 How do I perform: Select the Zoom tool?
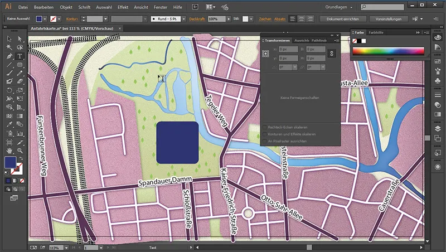[20, 151]
